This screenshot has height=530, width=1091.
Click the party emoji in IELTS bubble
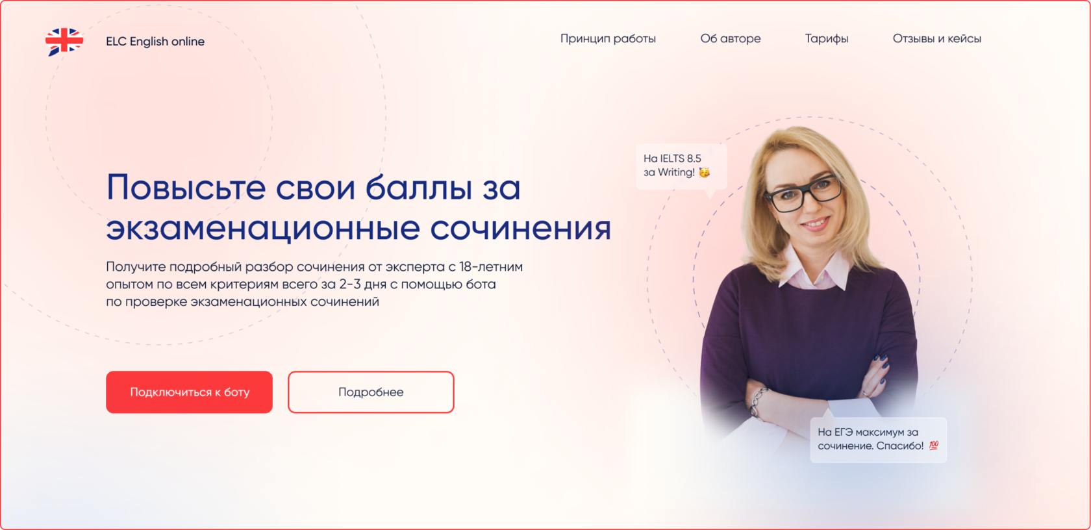tap(705, 172)
